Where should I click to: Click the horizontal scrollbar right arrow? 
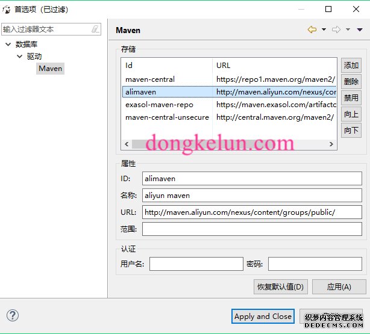point(331,144)
